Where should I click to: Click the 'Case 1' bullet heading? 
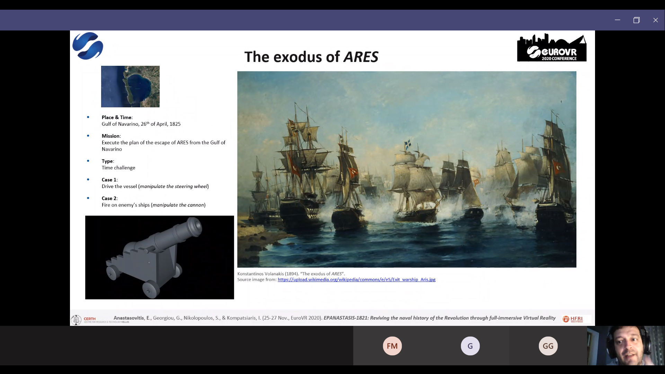109,180
